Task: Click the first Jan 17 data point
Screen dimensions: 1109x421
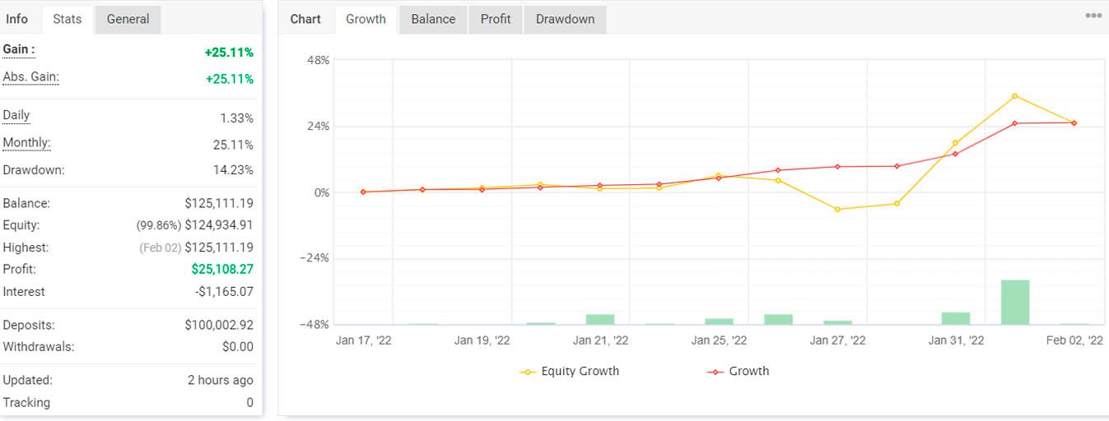Action: pos(363,192)
